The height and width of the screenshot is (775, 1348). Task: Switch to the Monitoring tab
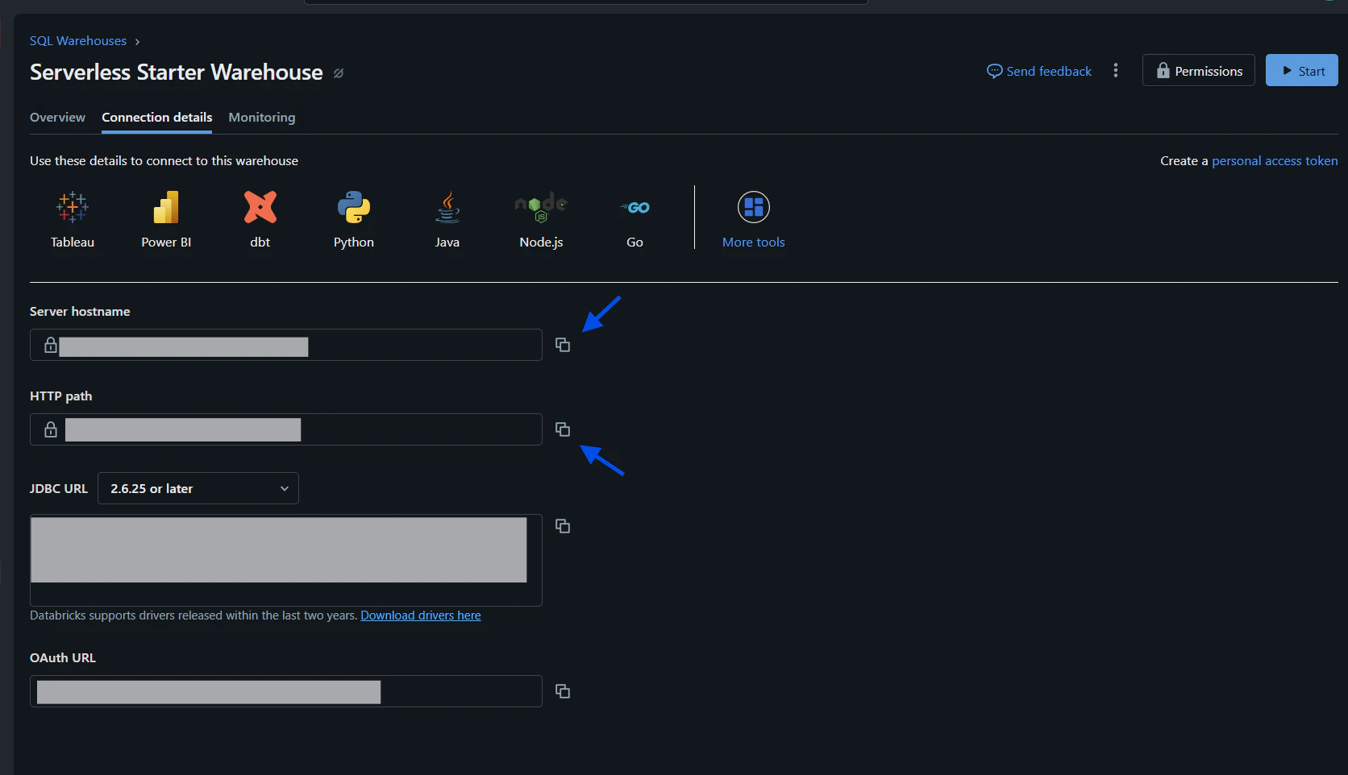pyautogui.click(x=262, y=118)
